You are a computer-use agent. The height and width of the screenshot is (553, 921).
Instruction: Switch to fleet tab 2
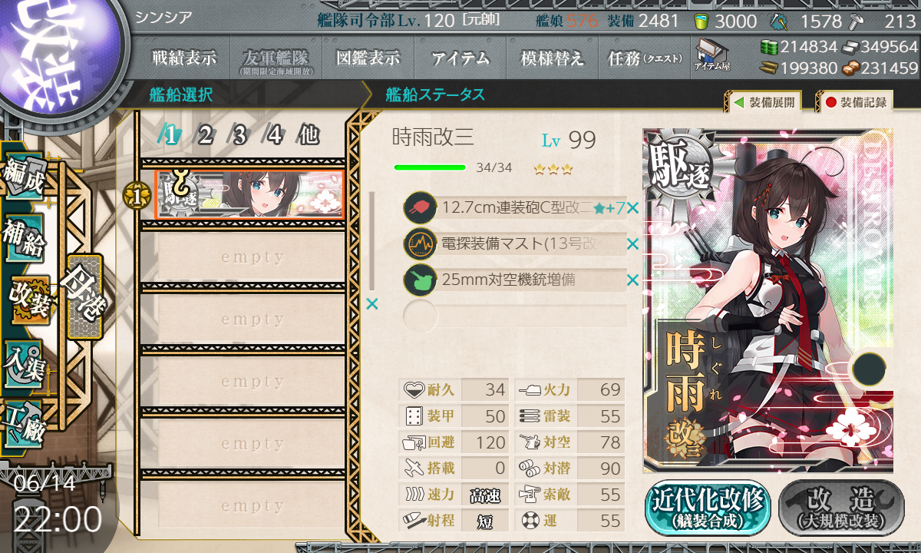pos(205,135)
